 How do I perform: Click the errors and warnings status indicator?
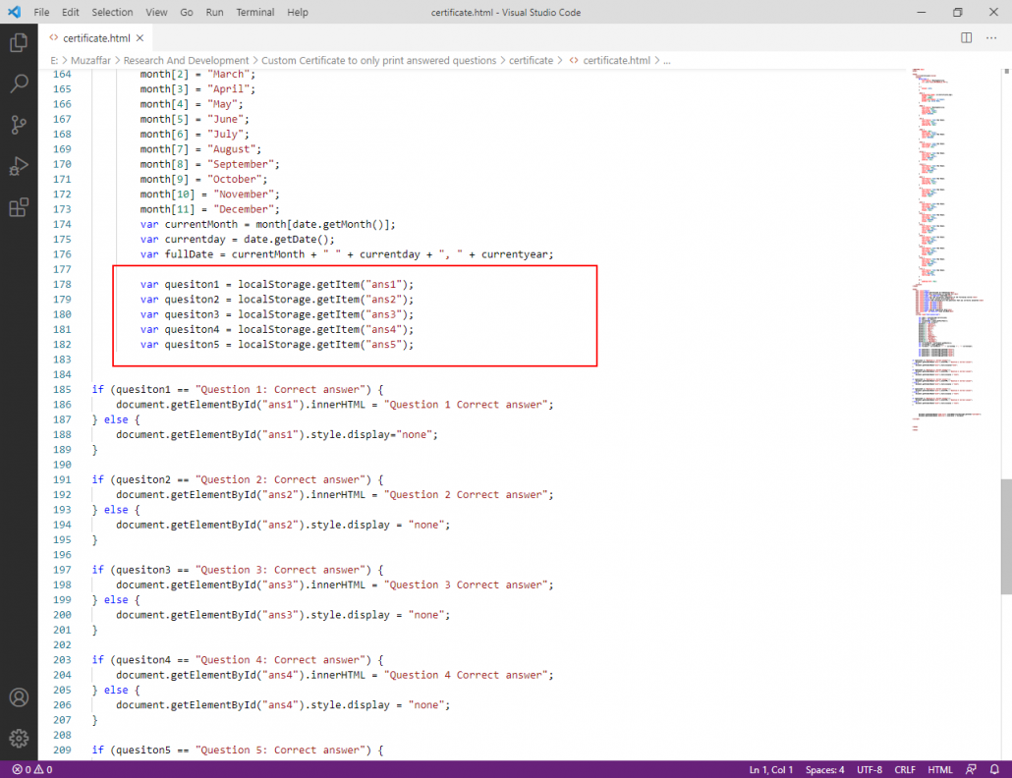32,769
